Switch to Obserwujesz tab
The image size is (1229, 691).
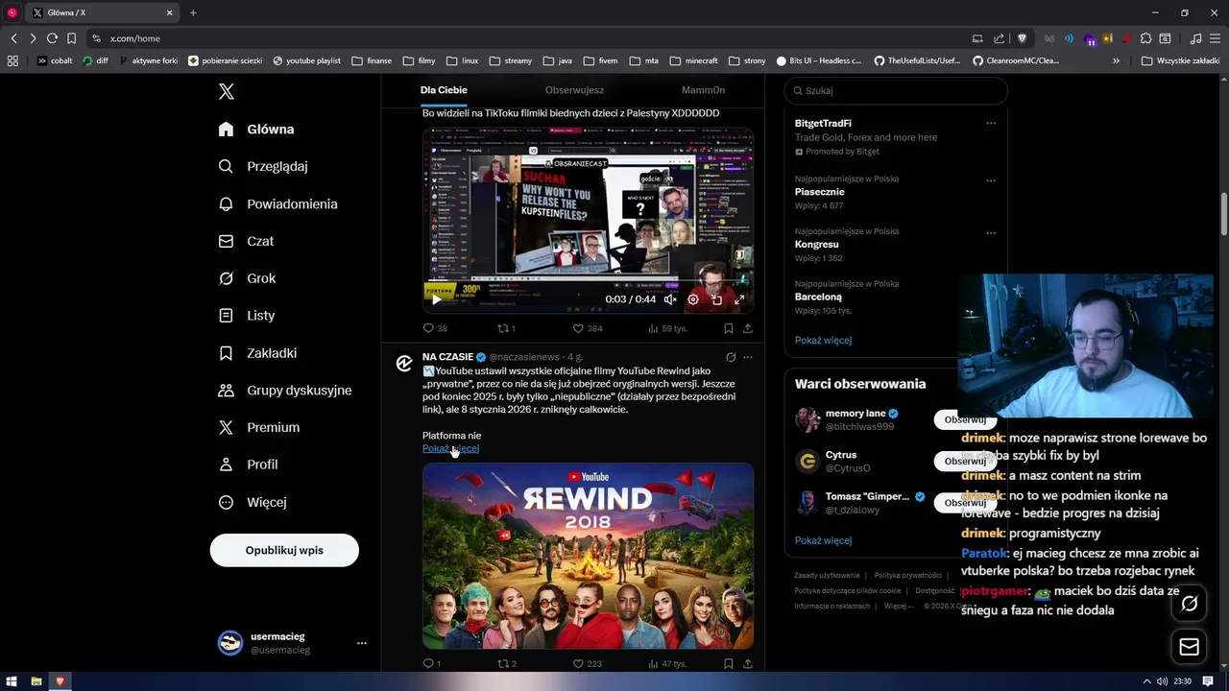574,90
